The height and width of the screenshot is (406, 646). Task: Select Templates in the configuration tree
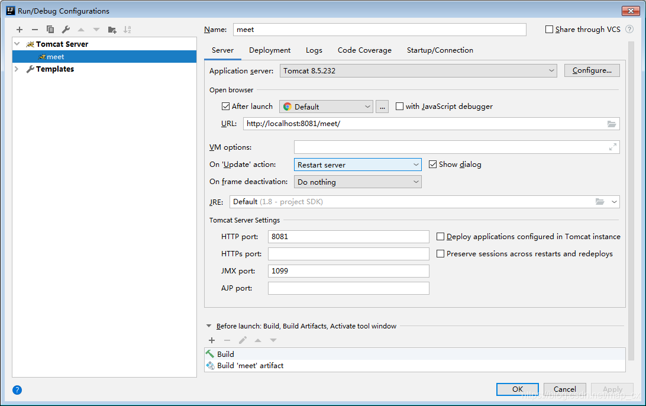point(55,69)
